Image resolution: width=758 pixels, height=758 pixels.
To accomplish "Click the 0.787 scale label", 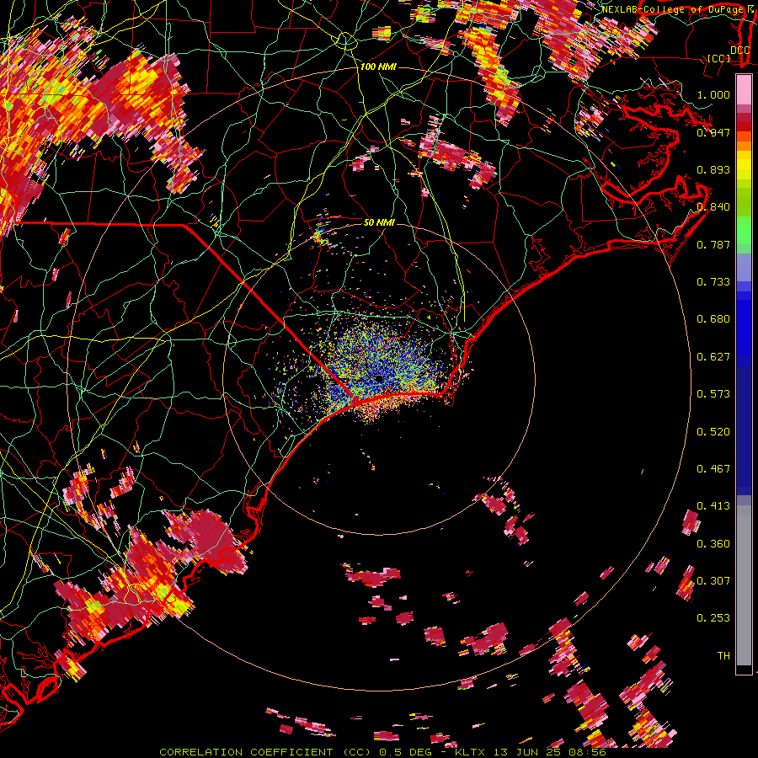I will click(713, 244).
